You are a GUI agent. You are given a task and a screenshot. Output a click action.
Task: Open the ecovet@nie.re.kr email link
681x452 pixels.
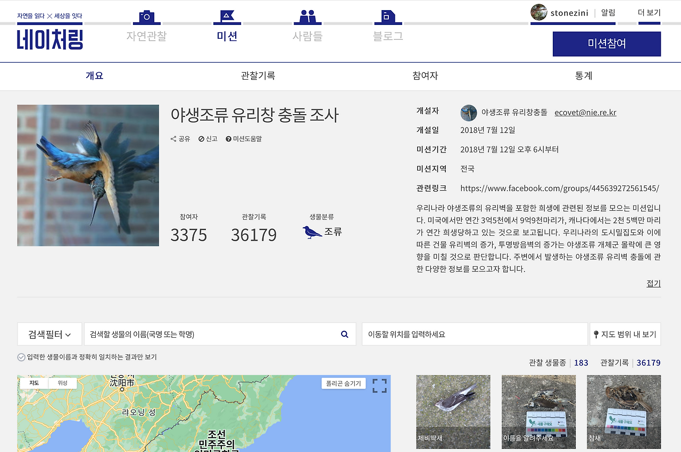coord(585,112)
